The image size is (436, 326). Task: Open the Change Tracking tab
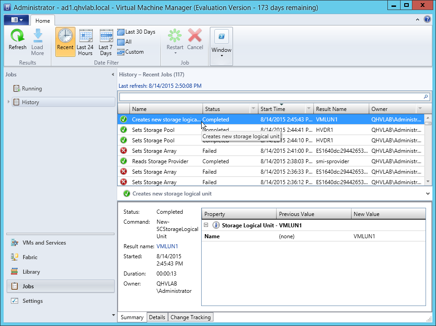click(190, 317)
